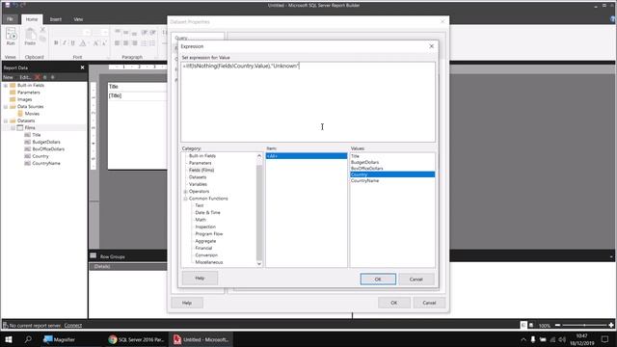Viewport: 617px width, 347px height.
Task: Select Text under Common Functions
Action: [200, 205]
